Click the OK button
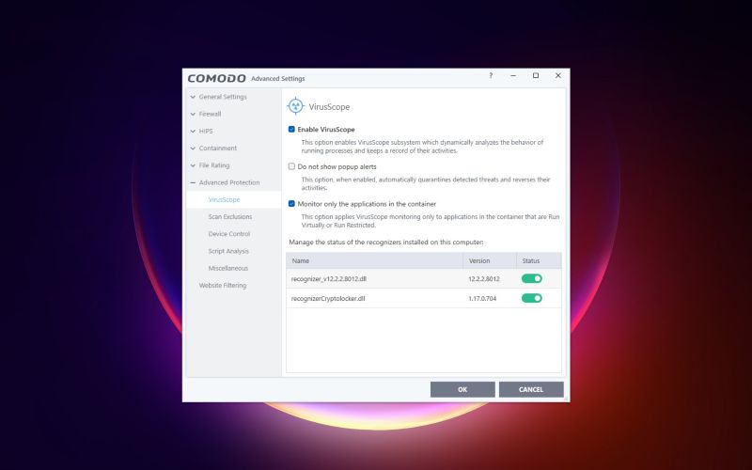This screenshot has height=470, width=752. tap(462, 389)
